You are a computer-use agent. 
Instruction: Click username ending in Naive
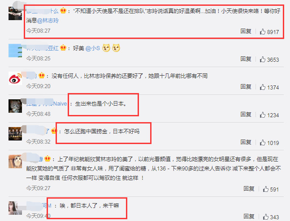tap(47, 104)
